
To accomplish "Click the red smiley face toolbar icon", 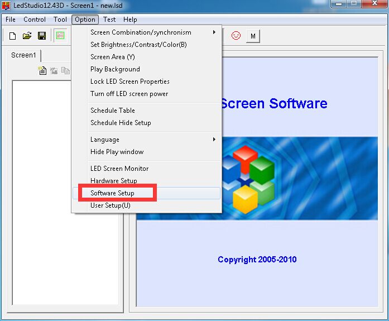I will pos(236,36).
